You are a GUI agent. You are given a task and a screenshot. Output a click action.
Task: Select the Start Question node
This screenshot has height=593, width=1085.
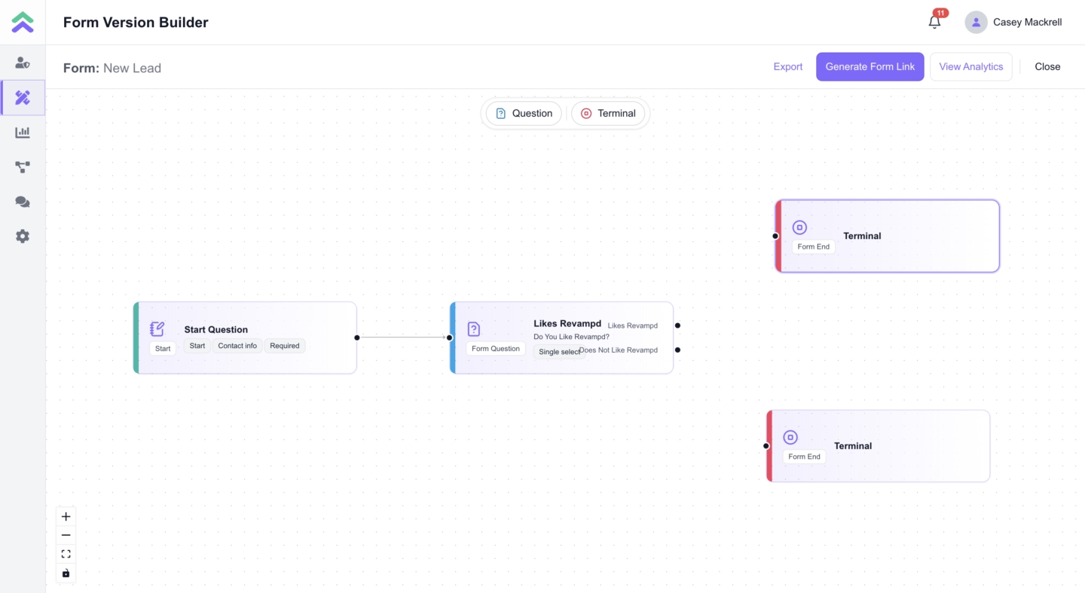pyautogui.click(x=245, y=329)
